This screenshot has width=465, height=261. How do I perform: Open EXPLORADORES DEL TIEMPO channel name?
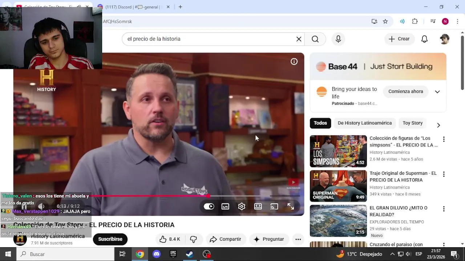[x=397, y=222]
